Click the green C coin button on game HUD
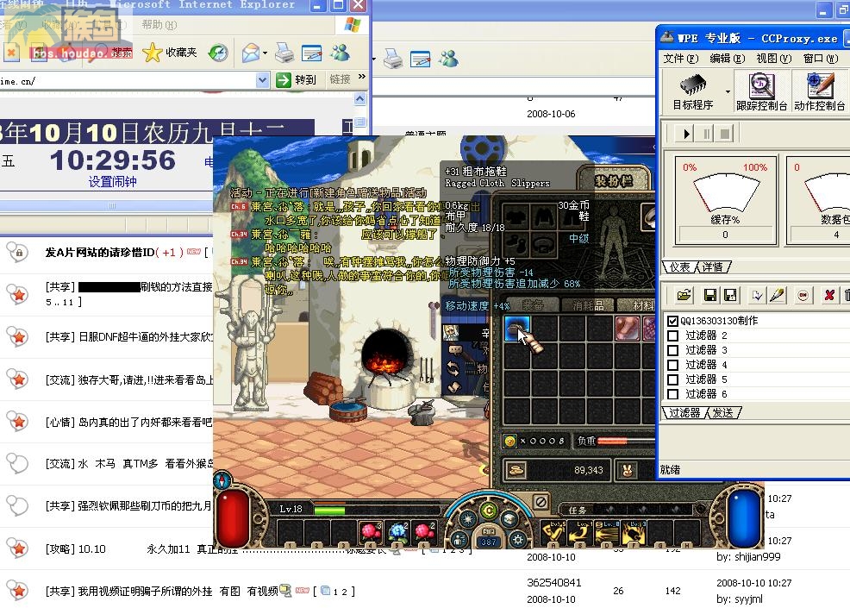850x608 pixels. point(489,511)
